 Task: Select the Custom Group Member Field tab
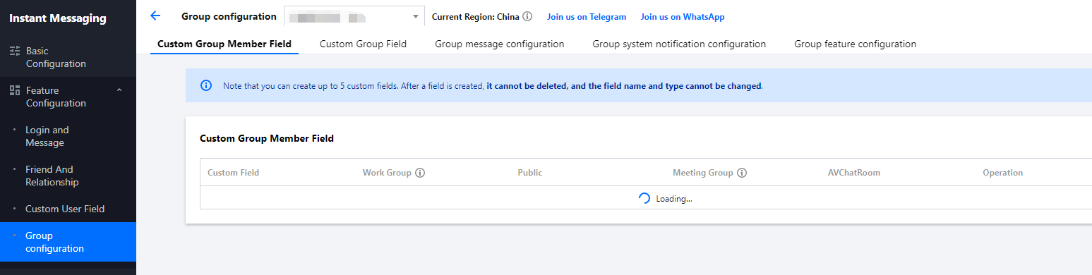(224, 44)
